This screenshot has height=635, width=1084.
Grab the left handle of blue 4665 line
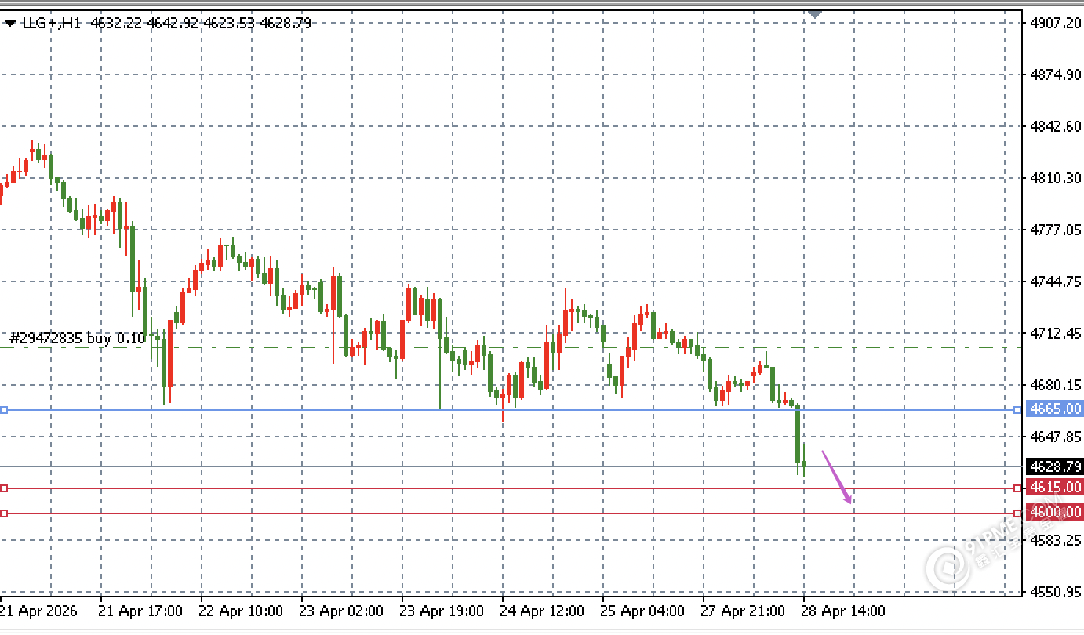[x=4, y=410]
